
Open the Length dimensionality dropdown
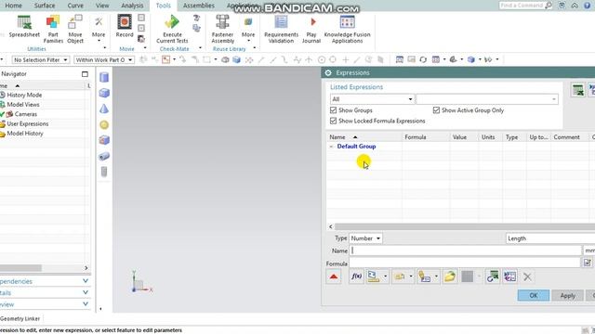pyautogui.click(x=550, y=238)
